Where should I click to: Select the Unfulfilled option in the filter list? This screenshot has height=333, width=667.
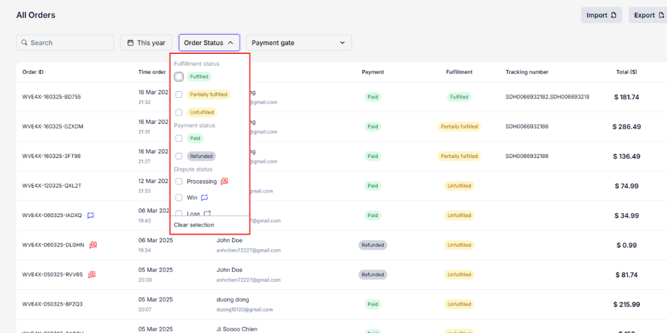179,113
